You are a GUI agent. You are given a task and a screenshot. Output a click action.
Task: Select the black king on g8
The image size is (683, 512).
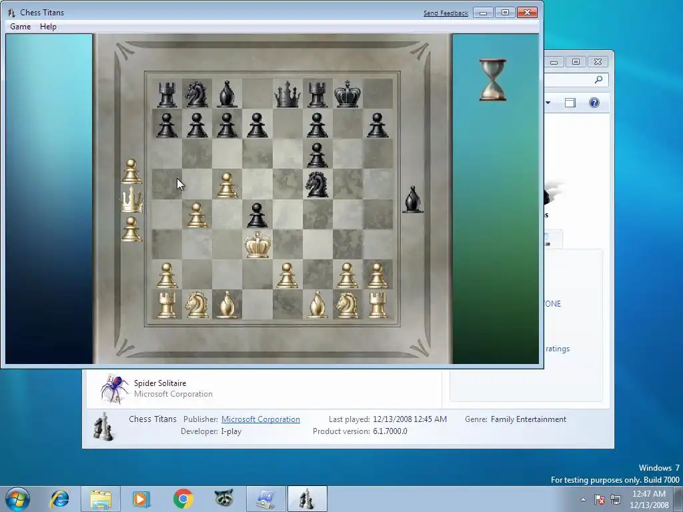[347, 93]
